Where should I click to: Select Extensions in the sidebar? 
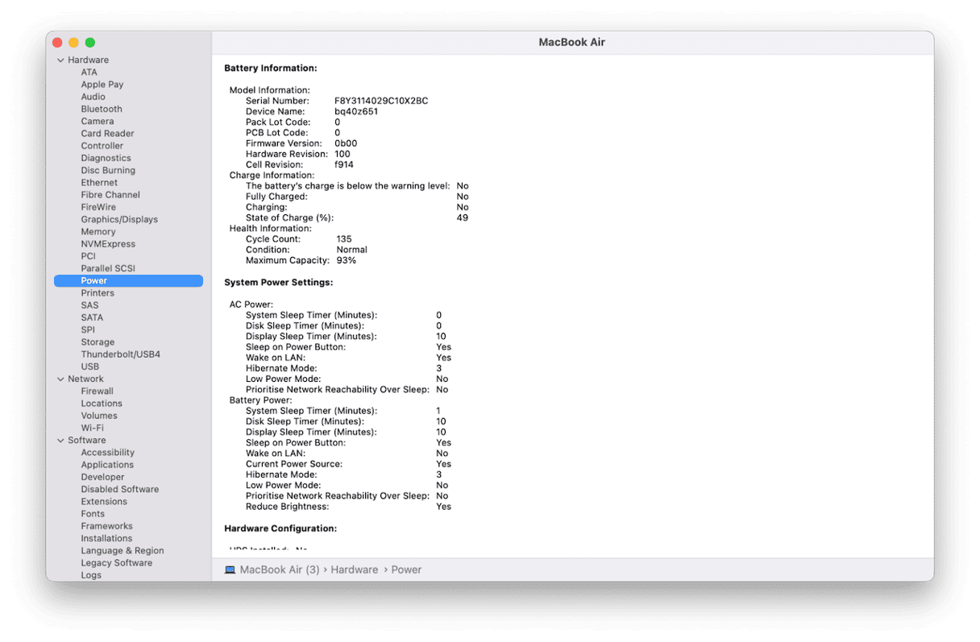click(104, 502)
